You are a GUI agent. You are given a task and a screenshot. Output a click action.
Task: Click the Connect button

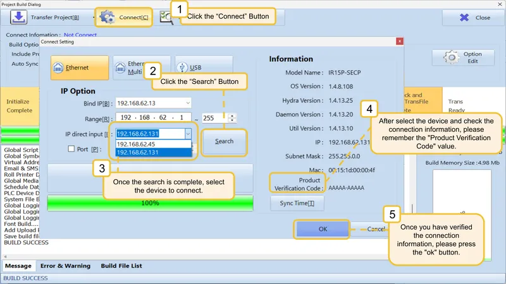click(x=124, y=18)
